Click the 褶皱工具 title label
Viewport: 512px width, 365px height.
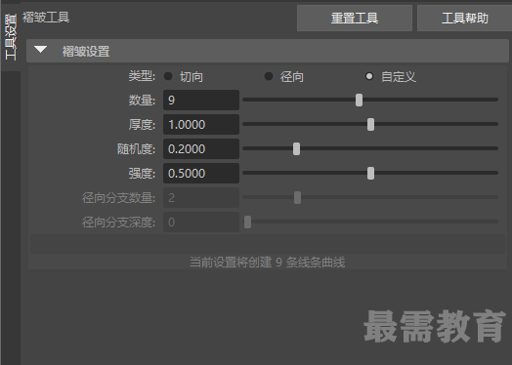(x=46, y=17)
